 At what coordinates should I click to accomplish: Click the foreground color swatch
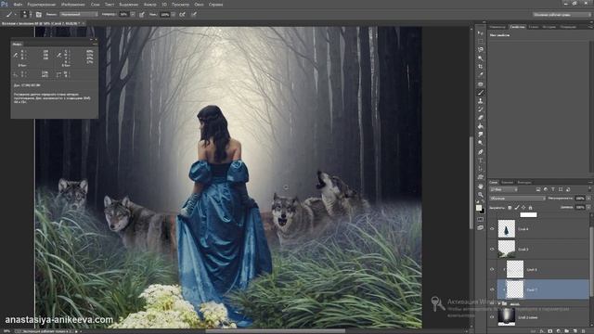(x=479, y=208)
